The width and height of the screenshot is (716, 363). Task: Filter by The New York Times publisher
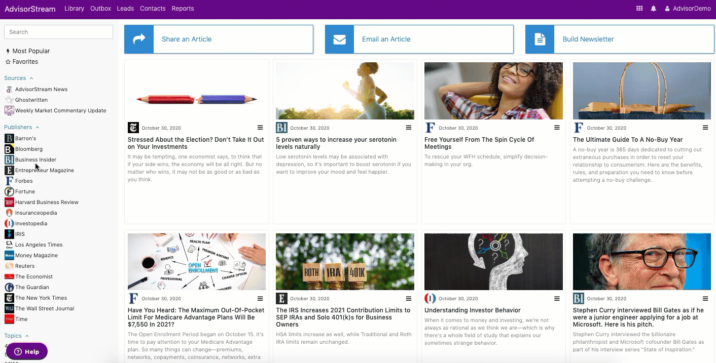click(x=41, y=298)
